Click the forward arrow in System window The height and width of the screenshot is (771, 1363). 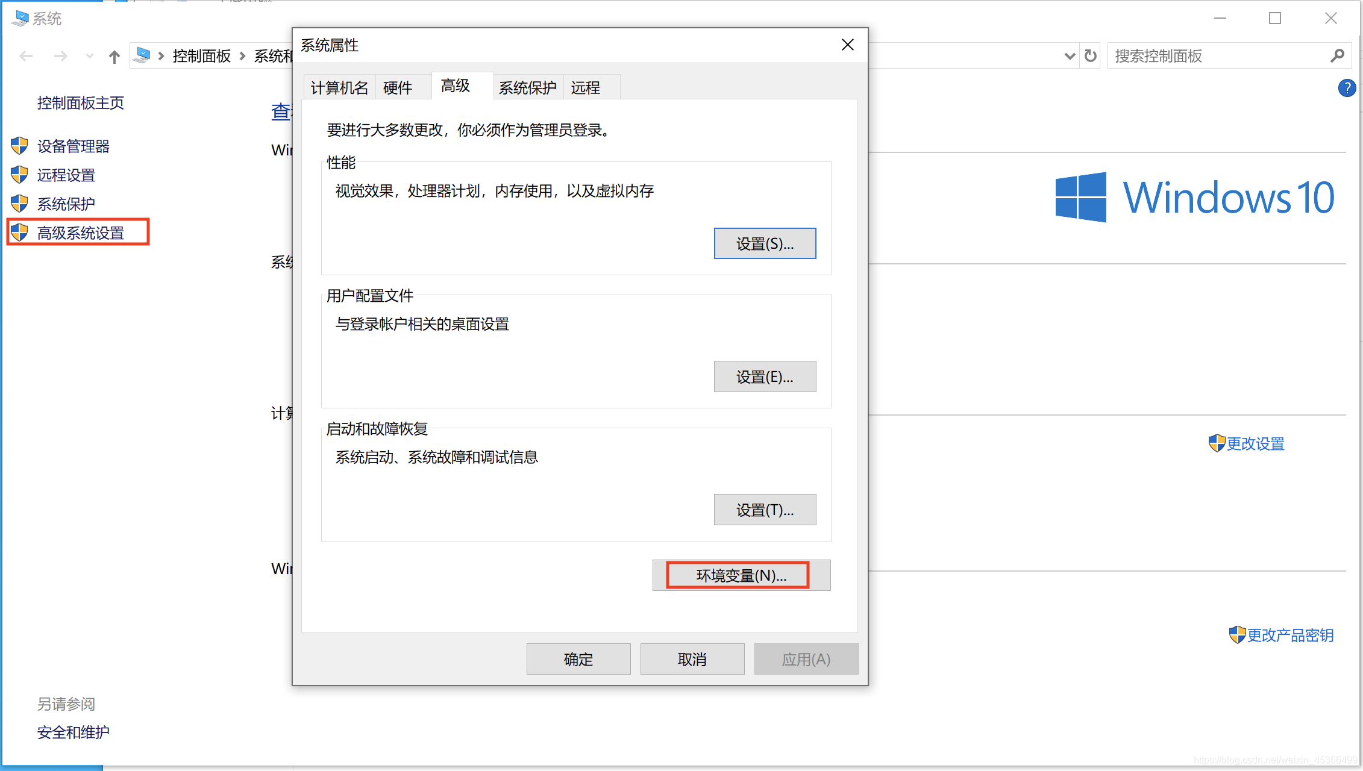click(x=60, y=56)
